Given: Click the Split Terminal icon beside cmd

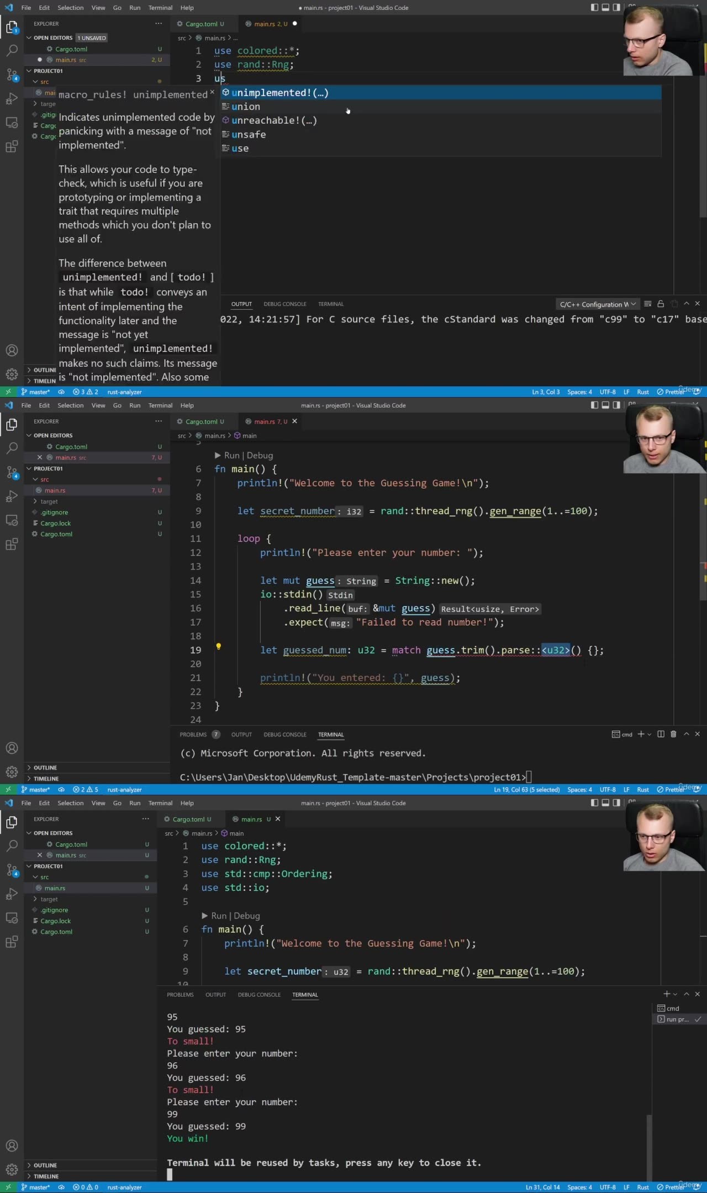Looking at the screenshot, I should [661, 734].
